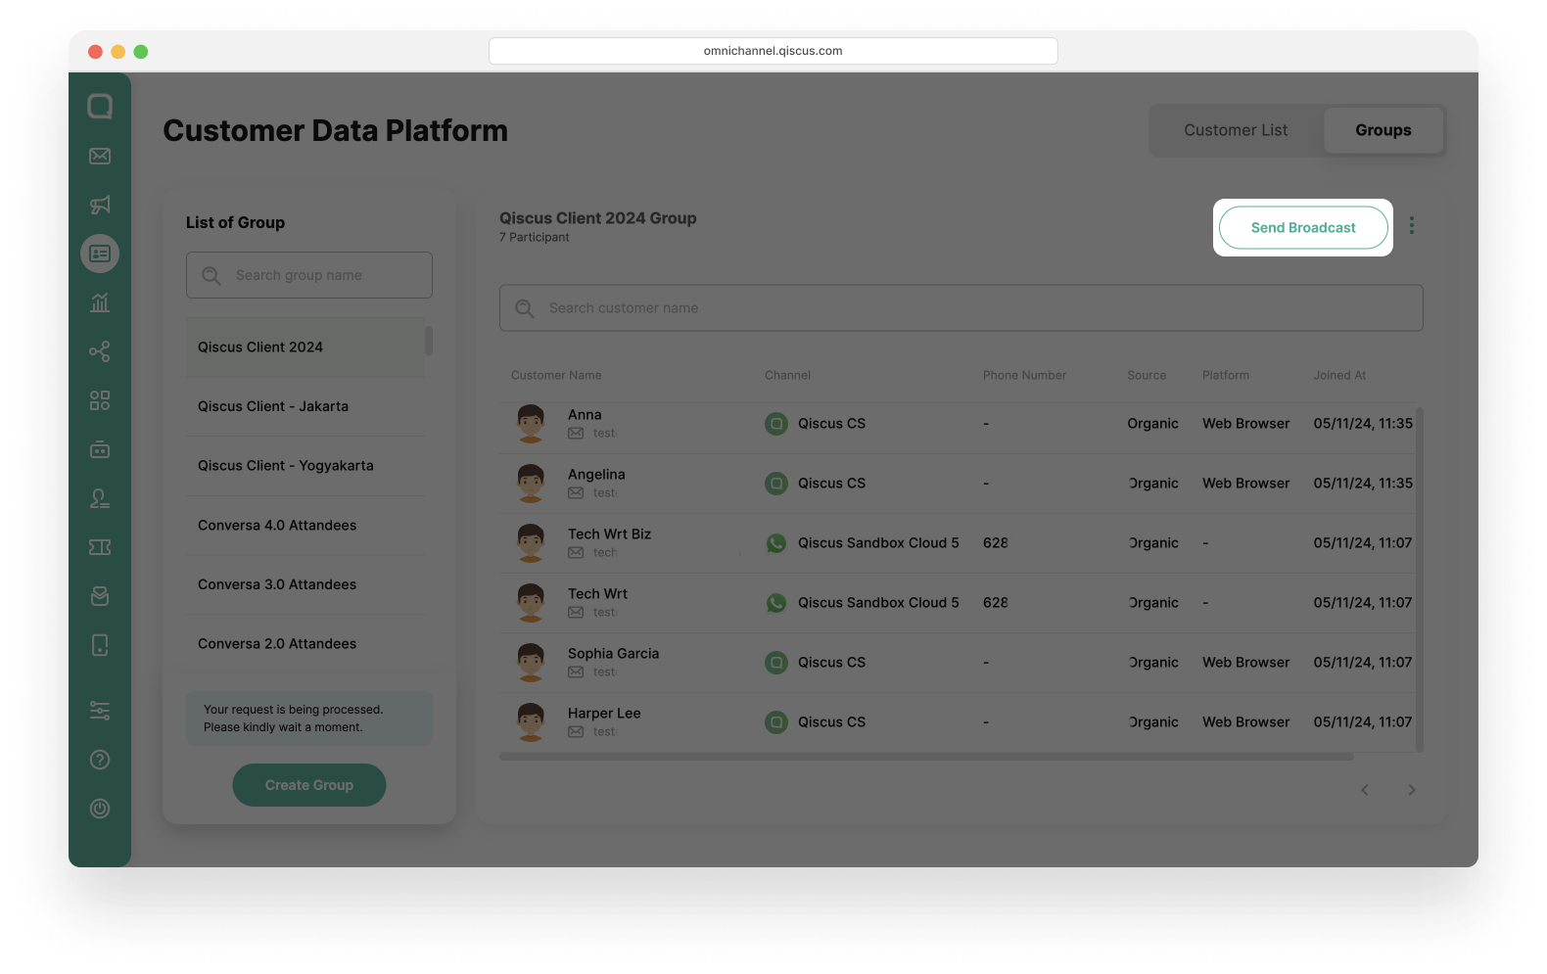The width and height of the screenshot is (1547, 974).
Task: Select the Qiscus Client 2024 group
Action: tap(305, 348)
